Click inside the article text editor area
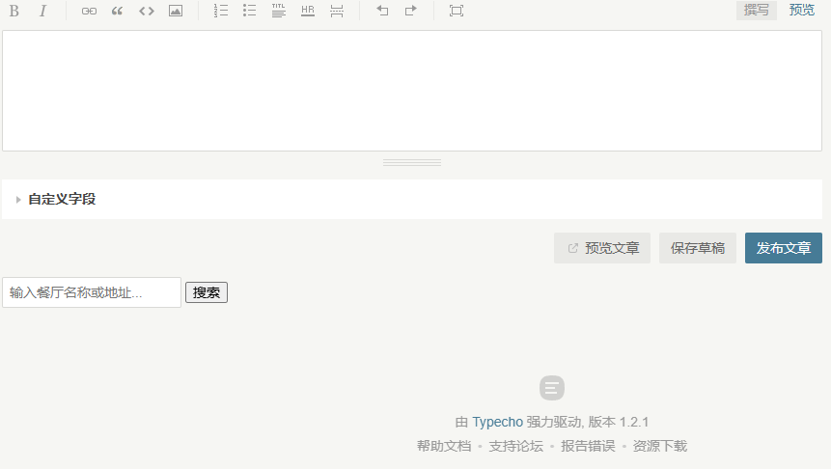 tap(412, 91)
